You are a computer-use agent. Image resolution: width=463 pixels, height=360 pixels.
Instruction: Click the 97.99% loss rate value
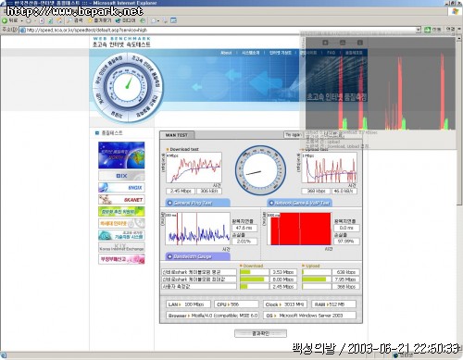click(x=346, y=242)
